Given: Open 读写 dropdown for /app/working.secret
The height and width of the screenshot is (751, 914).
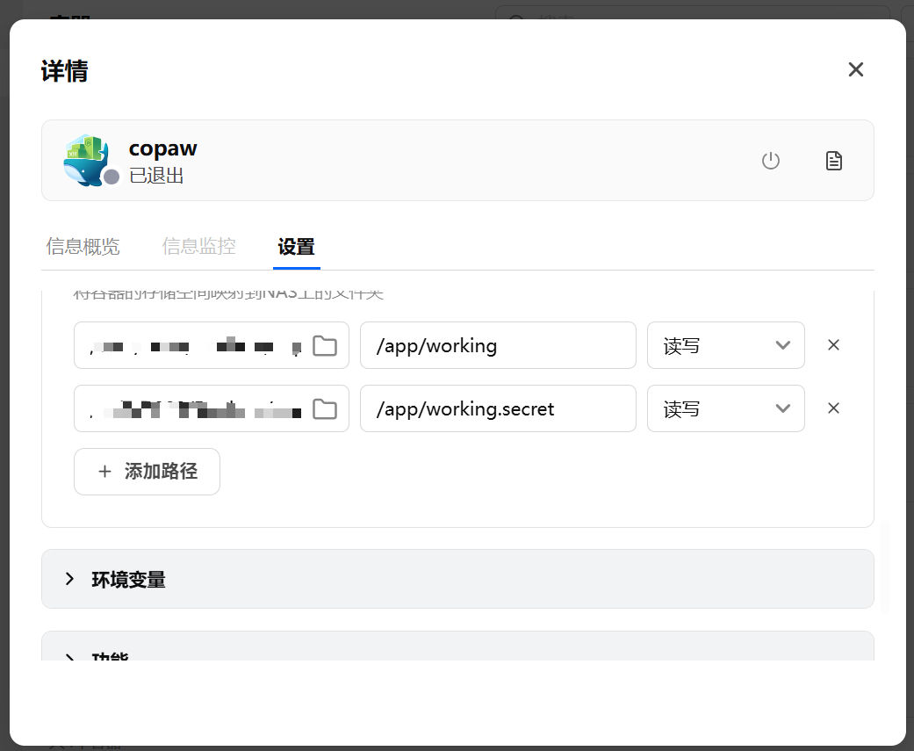Looking at the screenshot, I should point(726,408).
